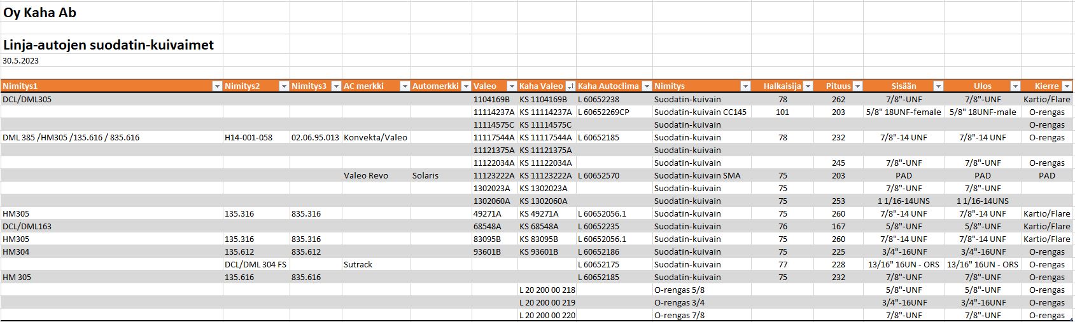
Task: Select the Suodatin-kuivain CC145 cell
Action: coord(702,112)
